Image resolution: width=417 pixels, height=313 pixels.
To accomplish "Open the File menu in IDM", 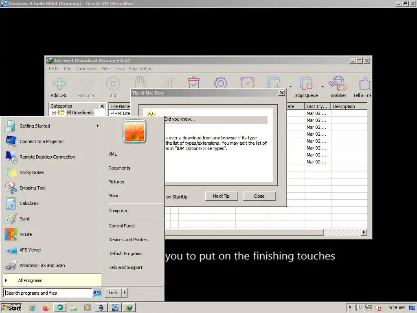I will coord(67,68).
